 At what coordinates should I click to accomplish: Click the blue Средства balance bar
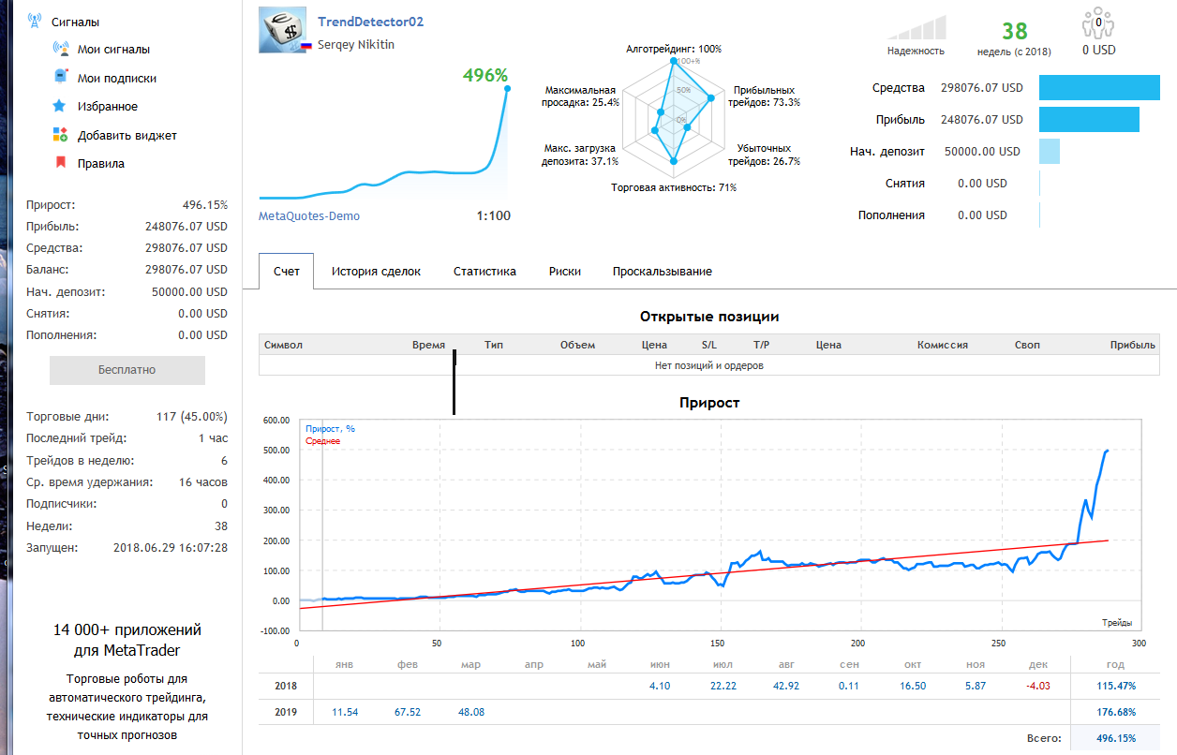point(1100,88)
